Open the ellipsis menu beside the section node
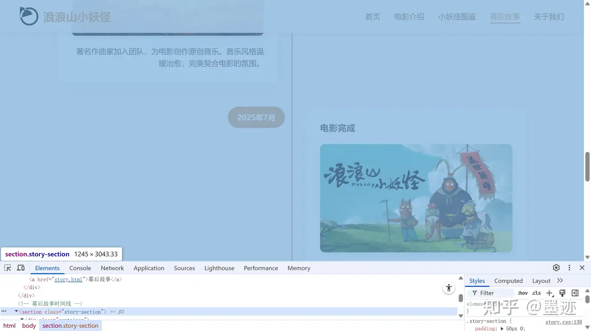591x331 pixels. (4, 312)
